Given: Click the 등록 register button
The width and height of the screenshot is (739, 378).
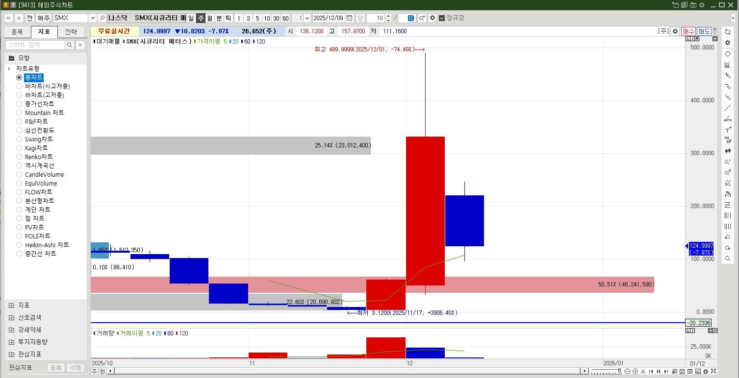Looking at the screenshot, I should click(56, 368).
